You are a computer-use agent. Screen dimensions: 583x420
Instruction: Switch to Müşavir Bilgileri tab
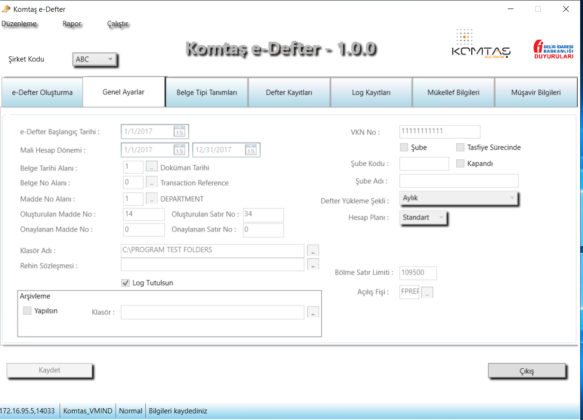536,92
